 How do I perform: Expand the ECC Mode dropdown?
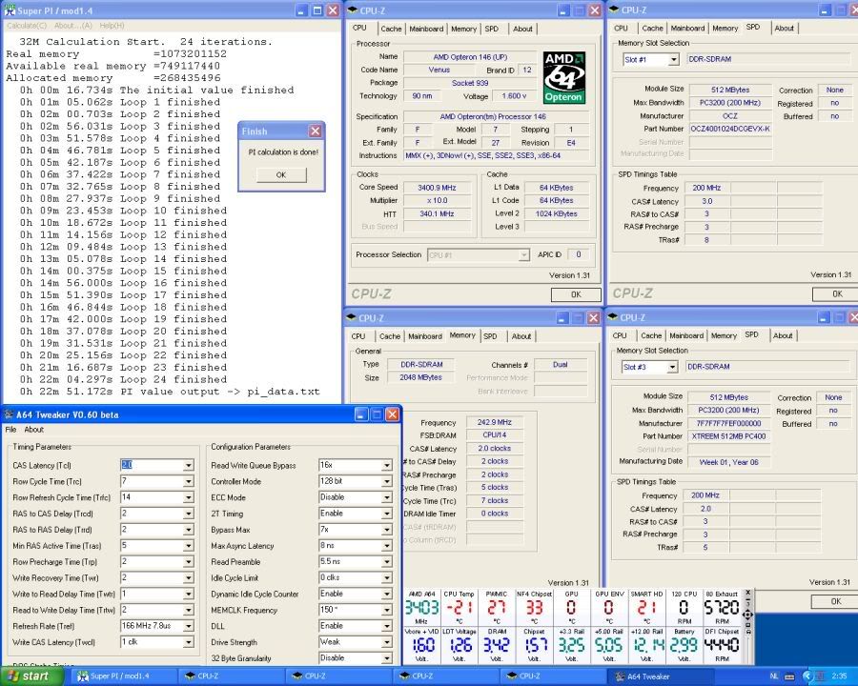click(x=387, y=497)
